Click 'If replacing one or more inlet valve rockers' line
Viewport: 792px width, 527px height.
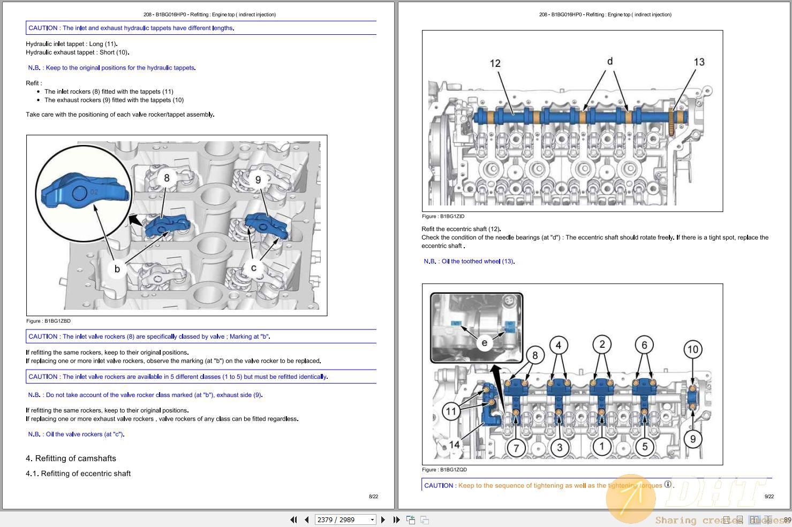(174, 361)
